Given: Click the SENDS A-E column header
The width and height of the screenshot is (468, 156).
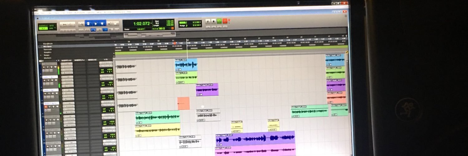Looking at the screenshot, I should coord(93,60).
